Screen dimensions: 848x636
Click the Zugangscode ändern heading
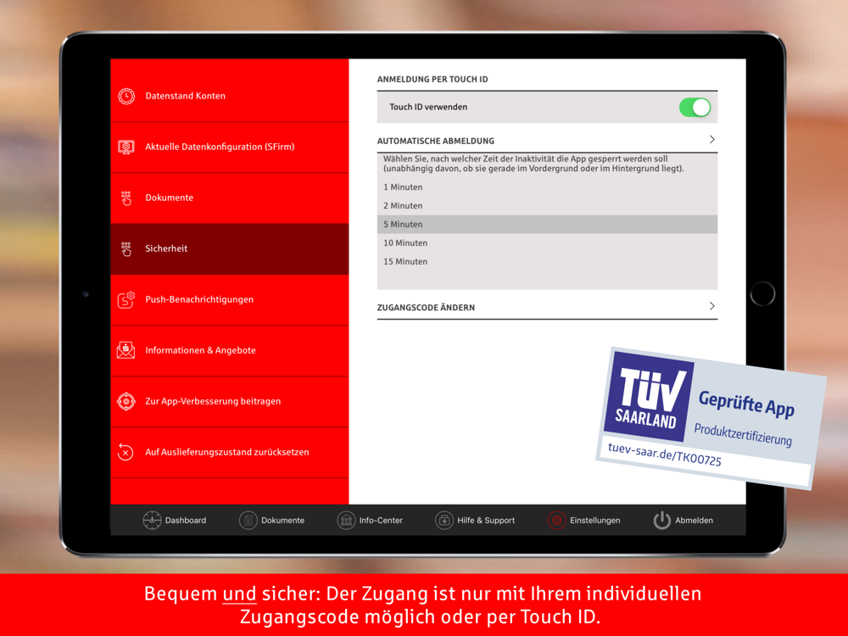(x=426, y=308)
